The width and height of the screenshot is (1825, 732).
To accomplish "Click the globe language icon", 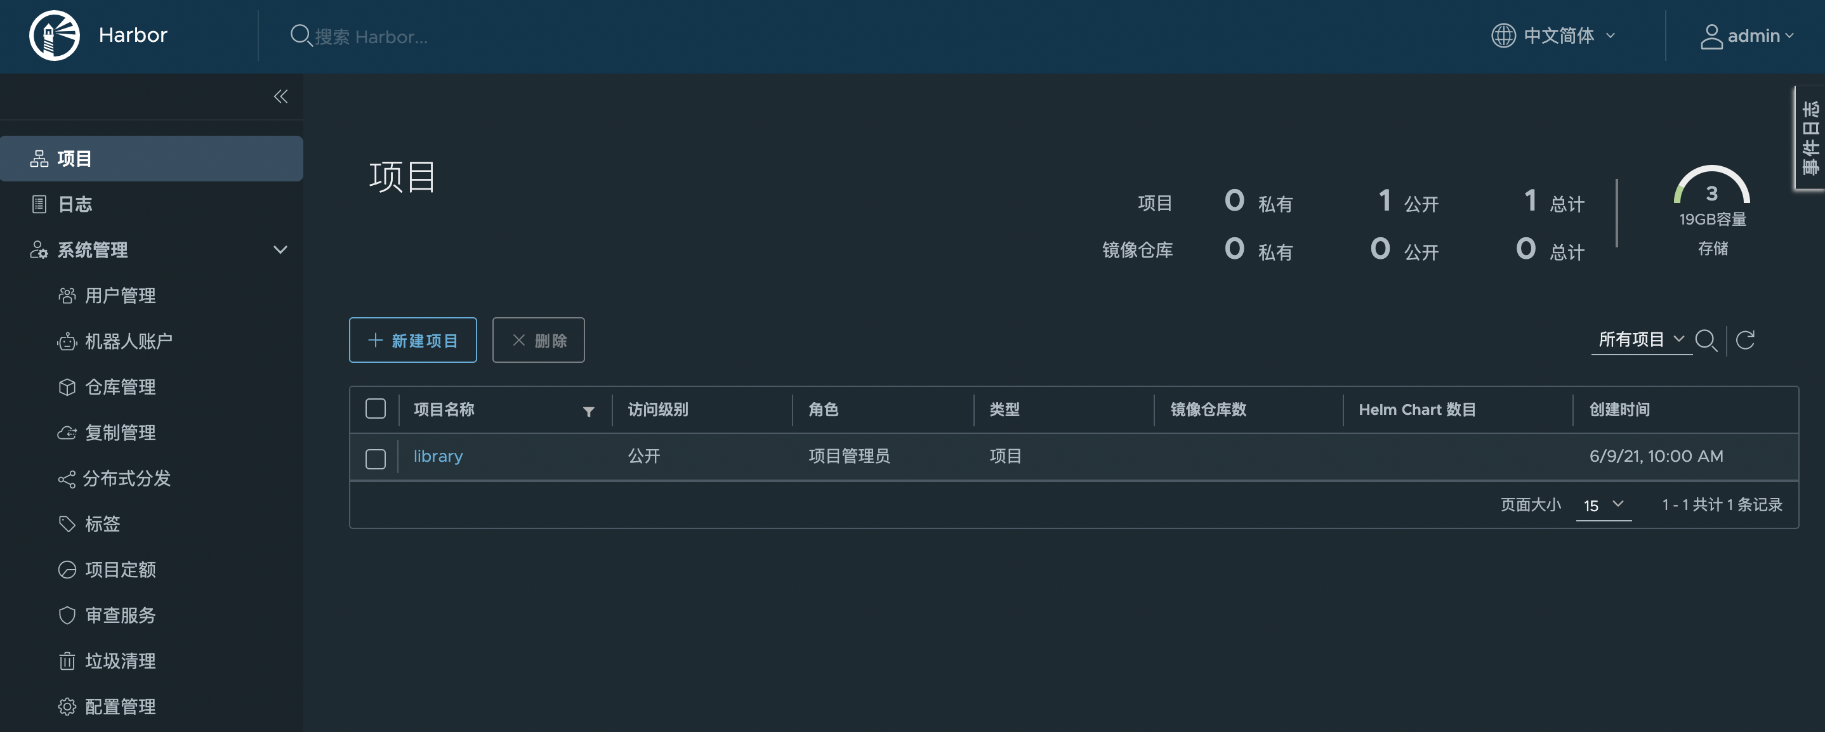I will [x=1503, y=36].
